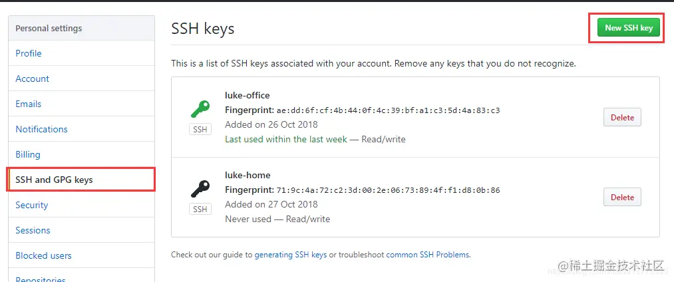Click the luke-office key title
Screen dimensions: 674x282
pyautogui.click(x=248, y=95)
